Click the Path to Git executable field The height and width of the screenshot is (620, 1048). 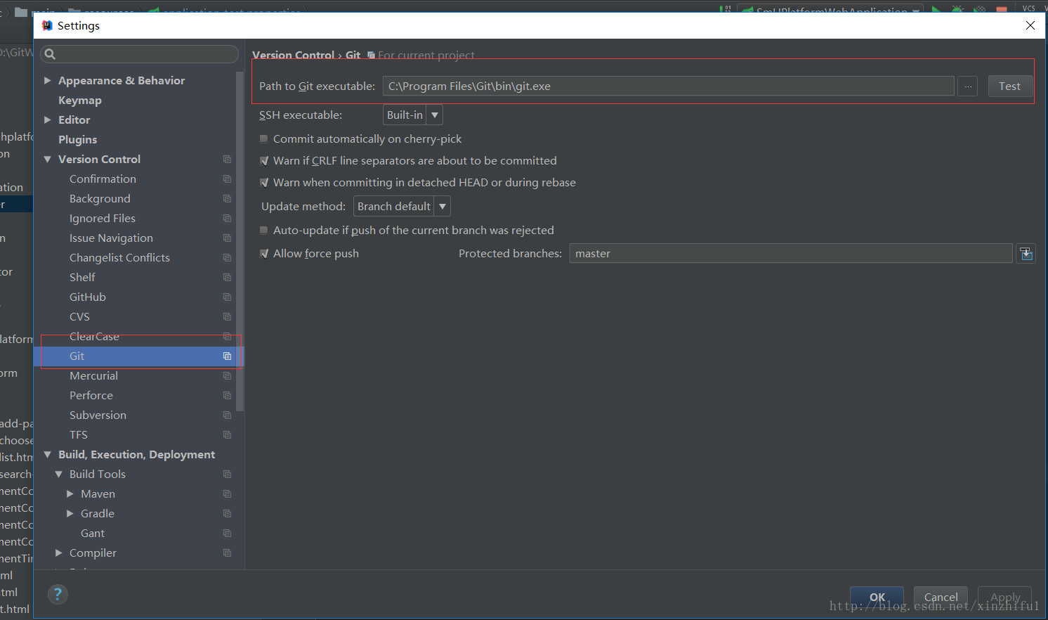(x=668, y=86)
